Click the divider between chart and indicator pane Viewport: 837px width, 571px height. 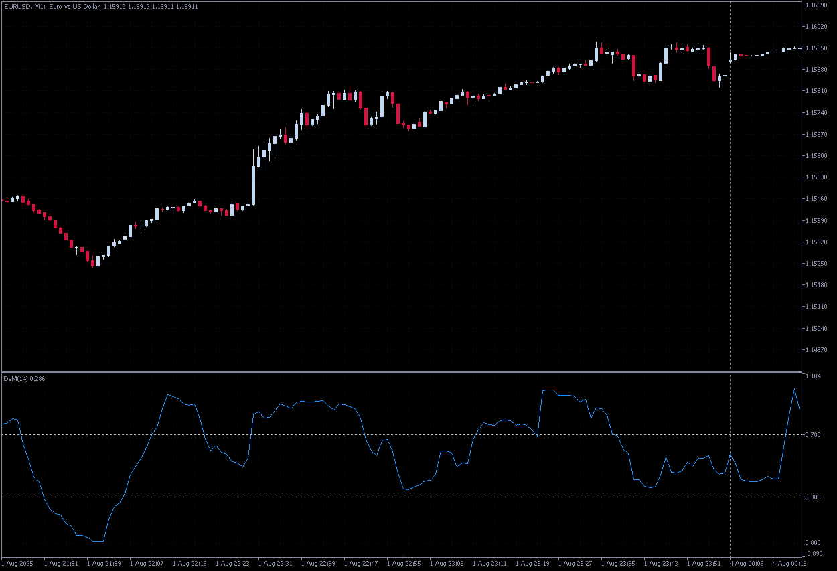(x=402, y=371)
